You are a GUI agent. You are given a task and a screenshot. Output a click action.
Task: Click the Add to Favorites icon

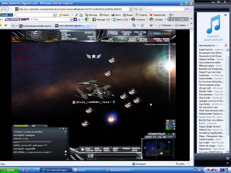[x=6, y=25]
